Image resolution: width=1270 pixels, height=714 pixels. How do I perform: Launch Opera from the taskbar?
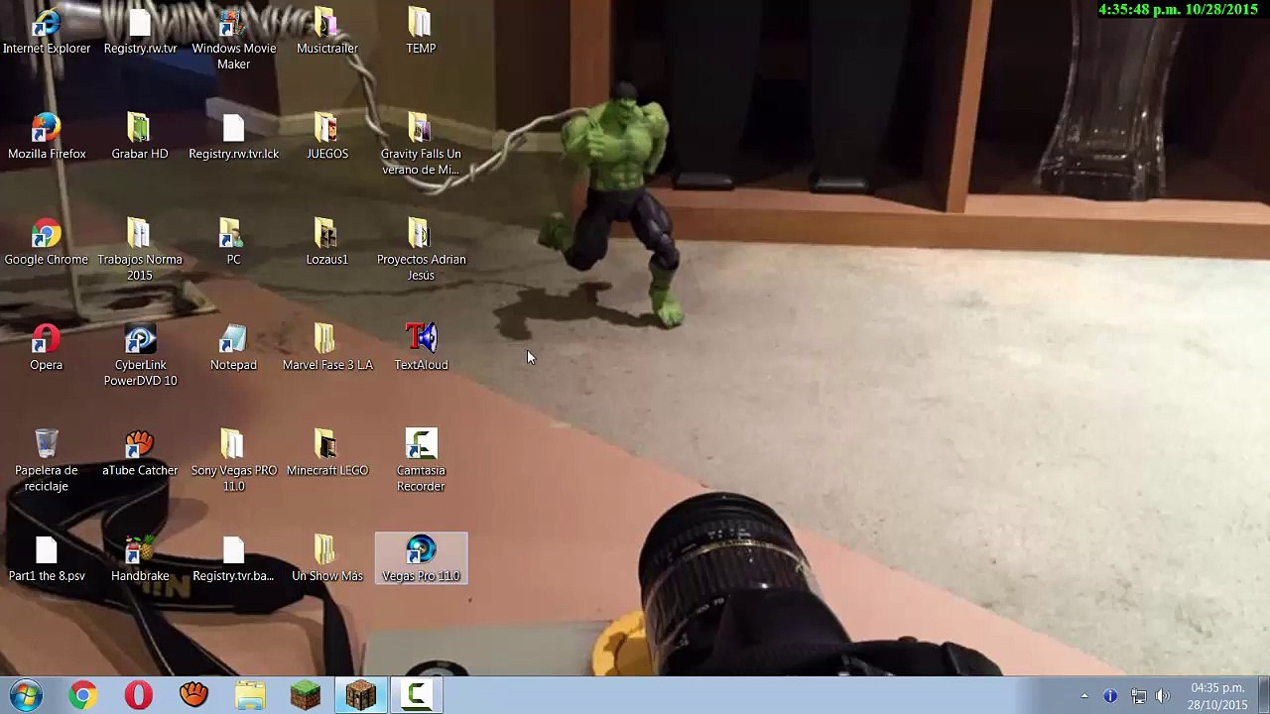[x=139, y=695]
